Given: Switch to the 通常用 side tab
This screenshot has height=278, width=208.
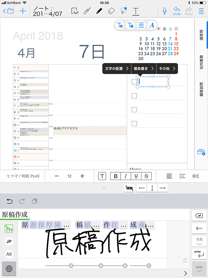Looking at the screenshot, I should [x=201, y=35].
